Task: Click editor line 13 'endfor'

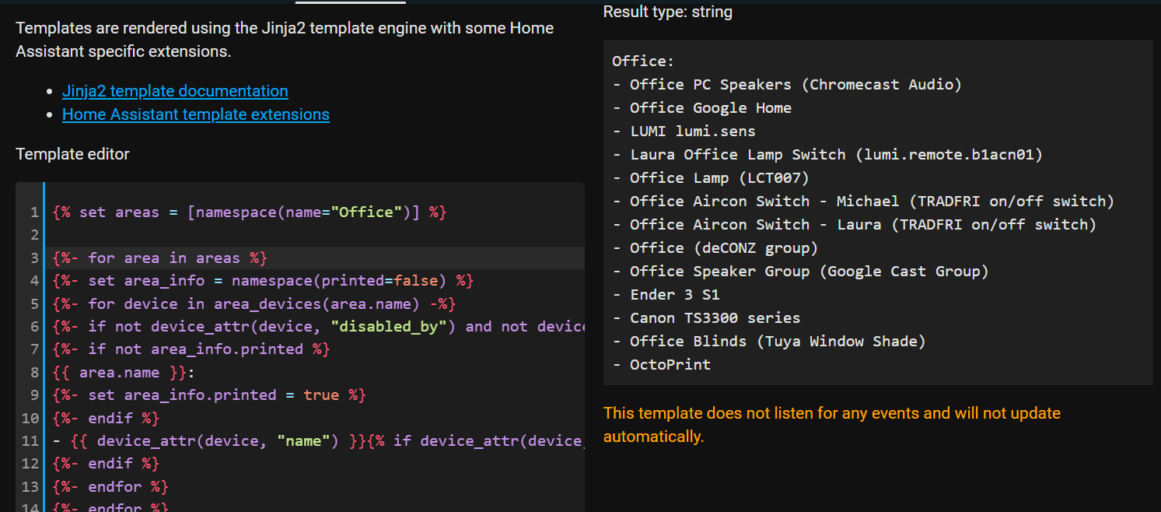Action: click(110, 487)
